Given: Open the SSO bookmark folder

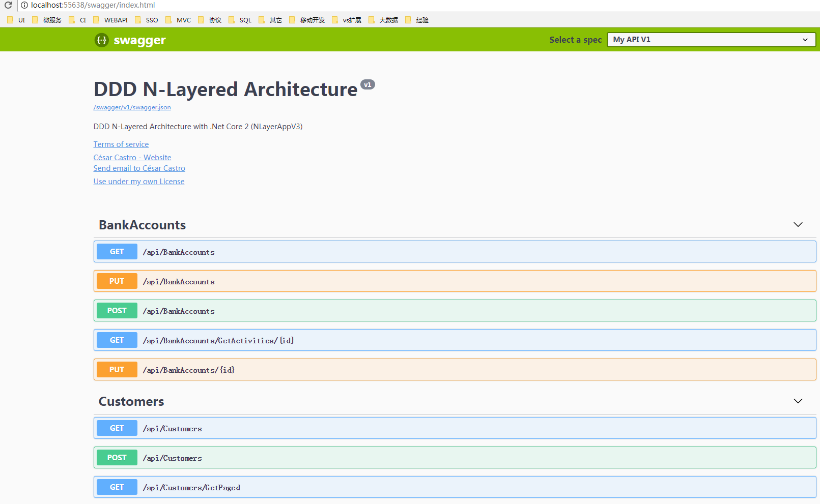Looking at the screenshot, I should (x=147, y=20).
